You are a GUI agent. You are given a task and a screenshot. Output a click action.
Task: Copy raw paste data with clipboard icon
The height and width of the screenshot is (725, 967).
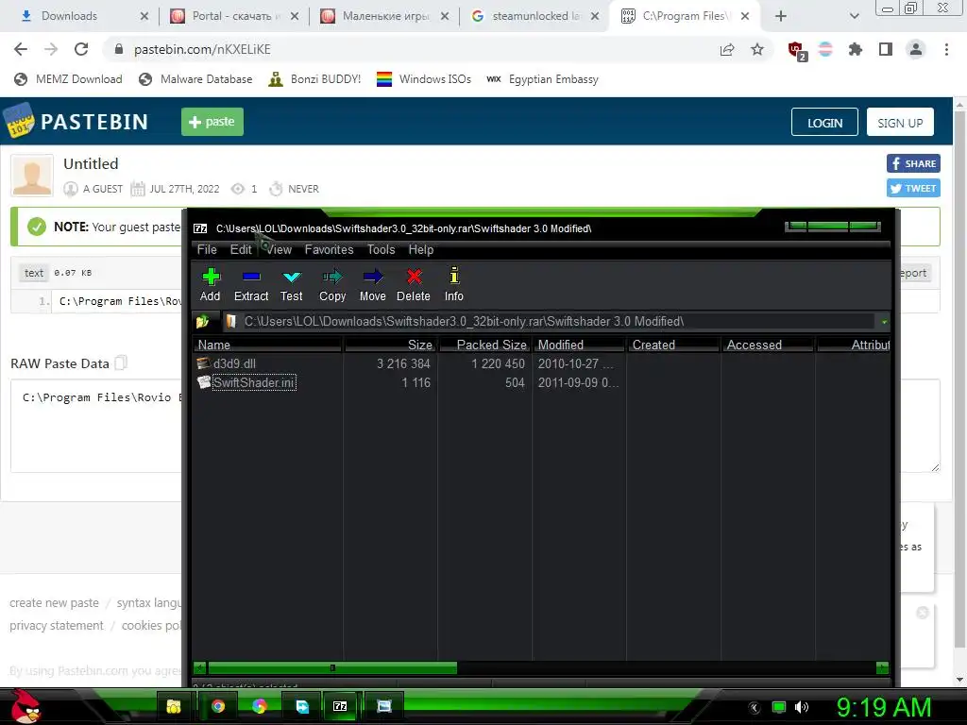[121, 362]
